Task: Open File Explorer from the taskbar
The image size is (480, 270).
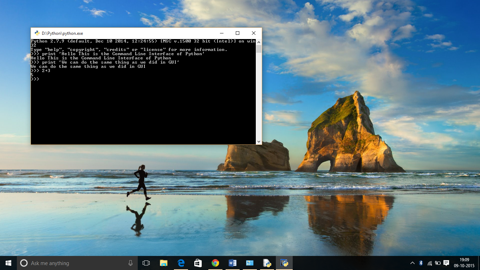Action: [164, 263]
